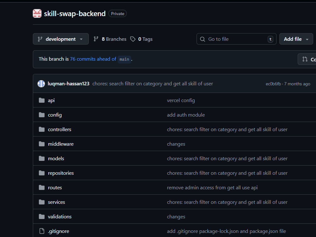Viewport: 316px width, 237px height.
Task: Open commit hash ec0b6fb
Action: click(273, 84)
